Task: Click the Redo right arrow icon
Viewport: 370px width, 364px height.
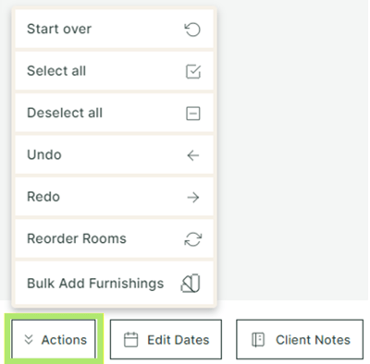Action: coord(193,198)
